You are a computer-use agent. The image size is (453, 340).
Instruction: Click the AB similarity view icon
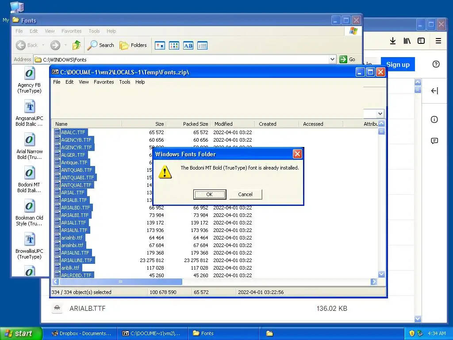pos(188,46)
